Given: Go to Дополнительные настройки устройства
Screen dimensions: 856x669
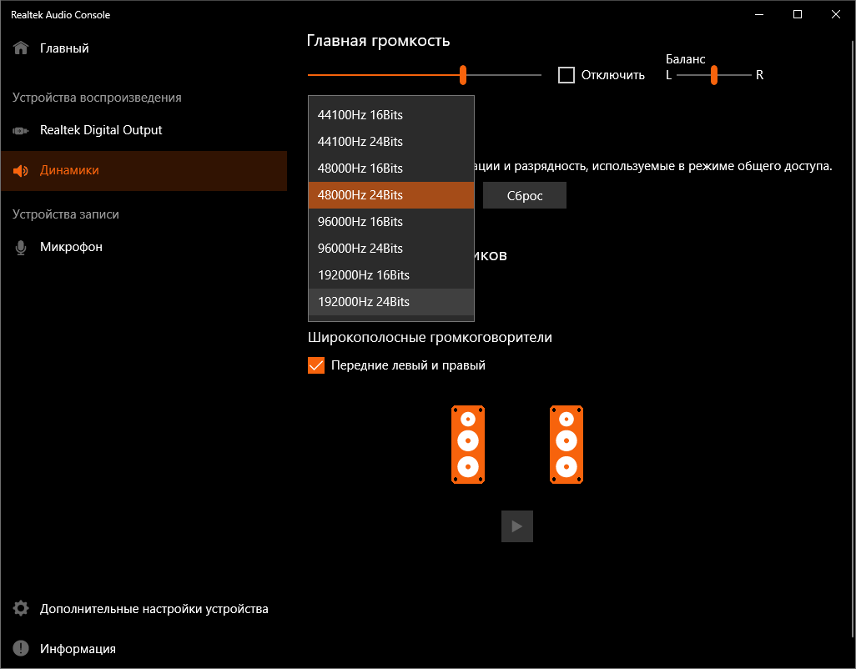Looking at the screenshot, I should (x=154, y=609).
